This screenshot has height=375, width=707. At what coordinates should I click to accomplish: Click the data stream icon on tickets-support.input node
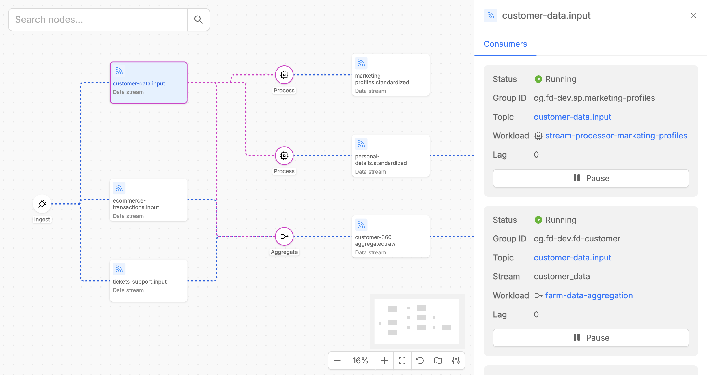pyautogui.click(x=119, y=269)
